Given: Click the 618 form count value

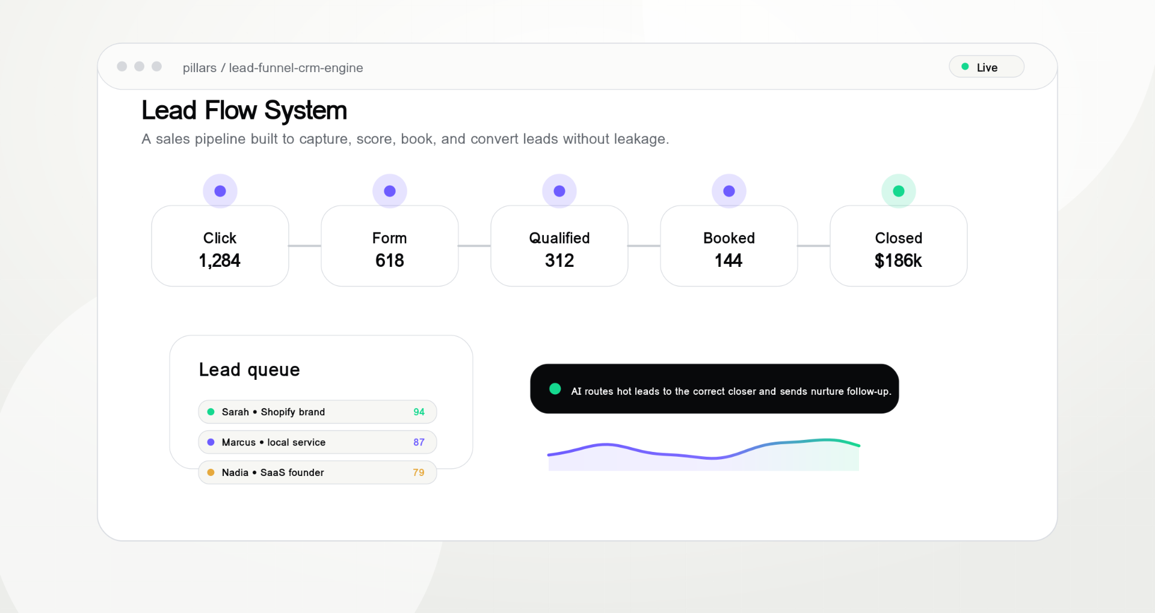Looking at the screenshot, I should [390, 261].
